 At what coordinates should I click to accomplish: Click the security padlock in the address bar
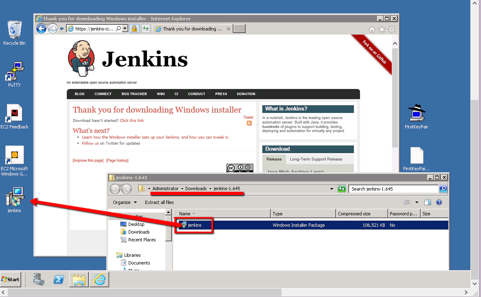(134, 28)
